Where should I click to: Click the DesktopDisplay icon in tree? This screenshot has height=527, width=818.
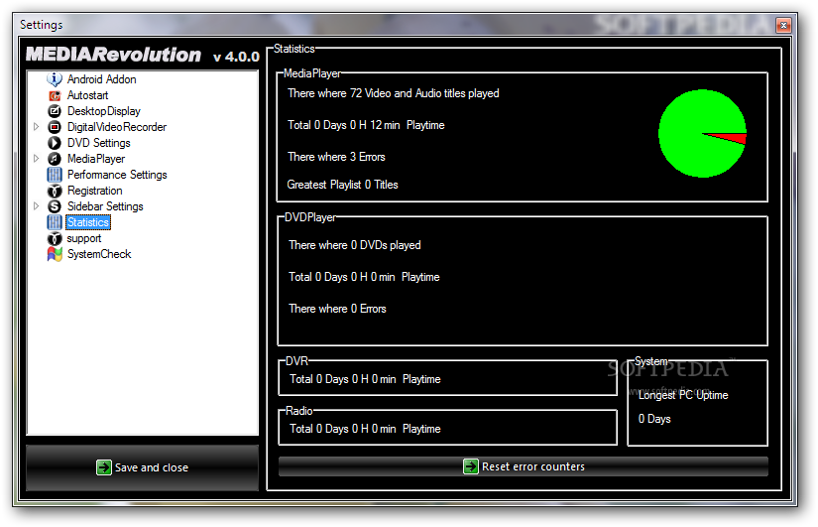(55, 111)
